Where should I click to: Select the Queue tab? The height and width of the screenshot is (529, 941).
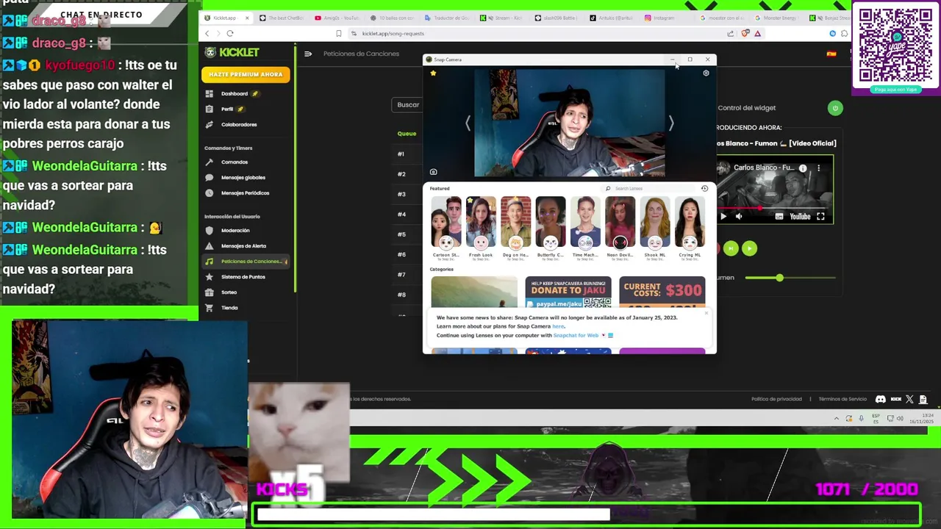(407, 134)
